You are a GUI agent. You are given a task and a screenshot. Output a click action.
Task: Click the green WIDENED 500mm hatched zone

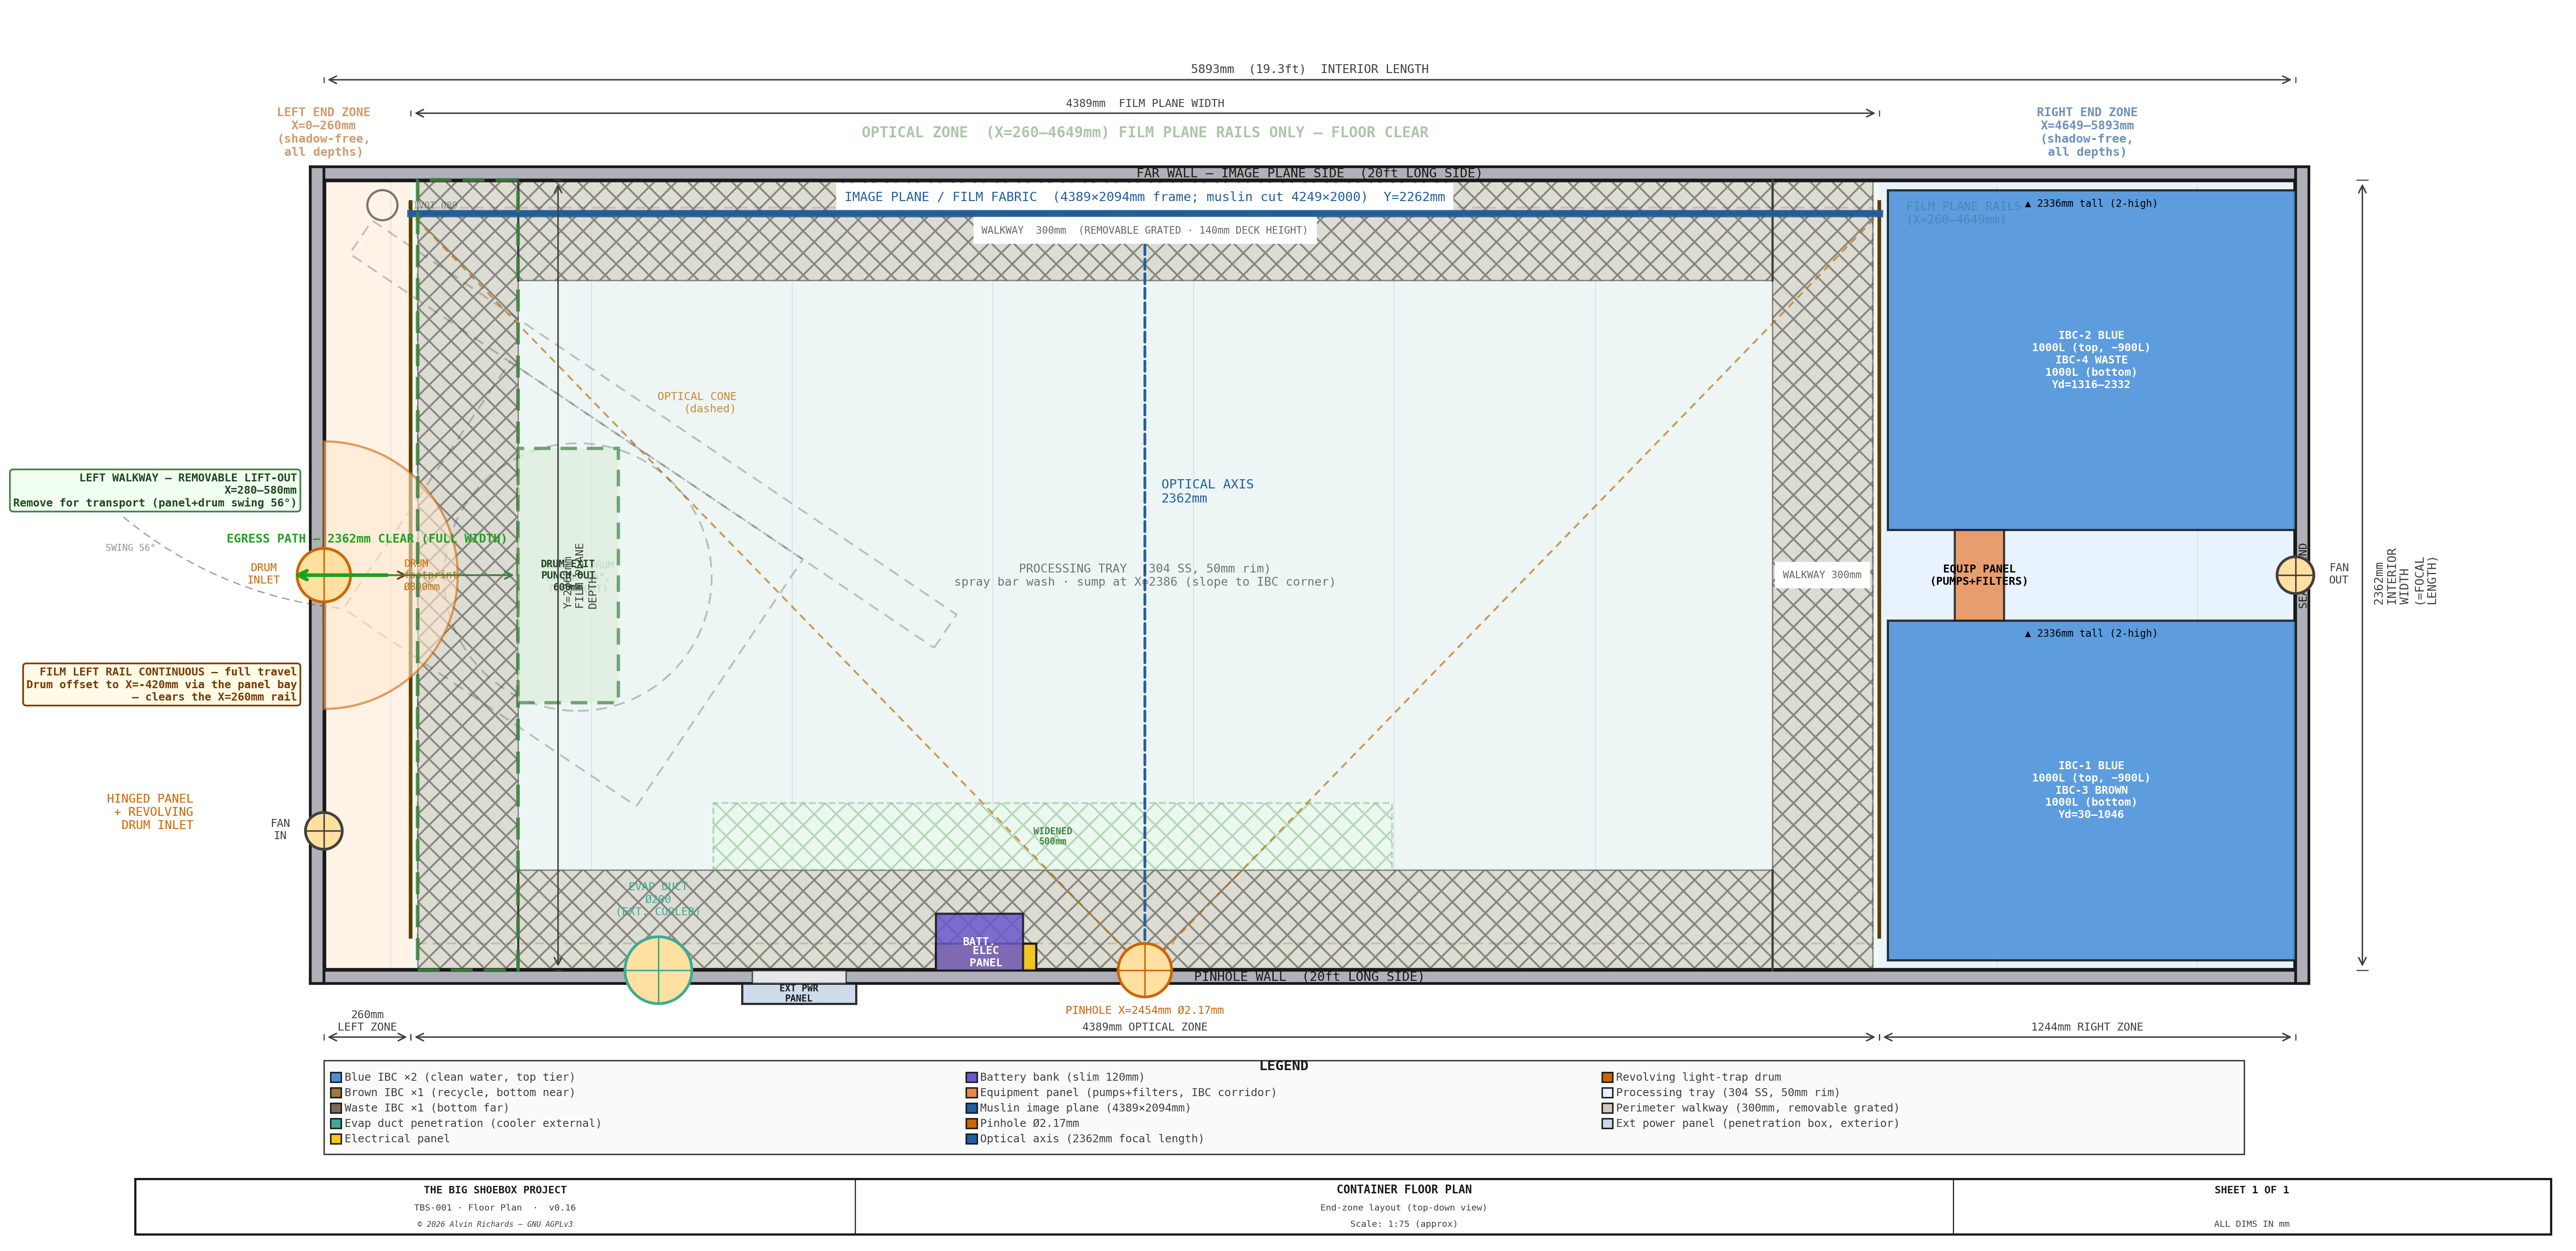1052,836
